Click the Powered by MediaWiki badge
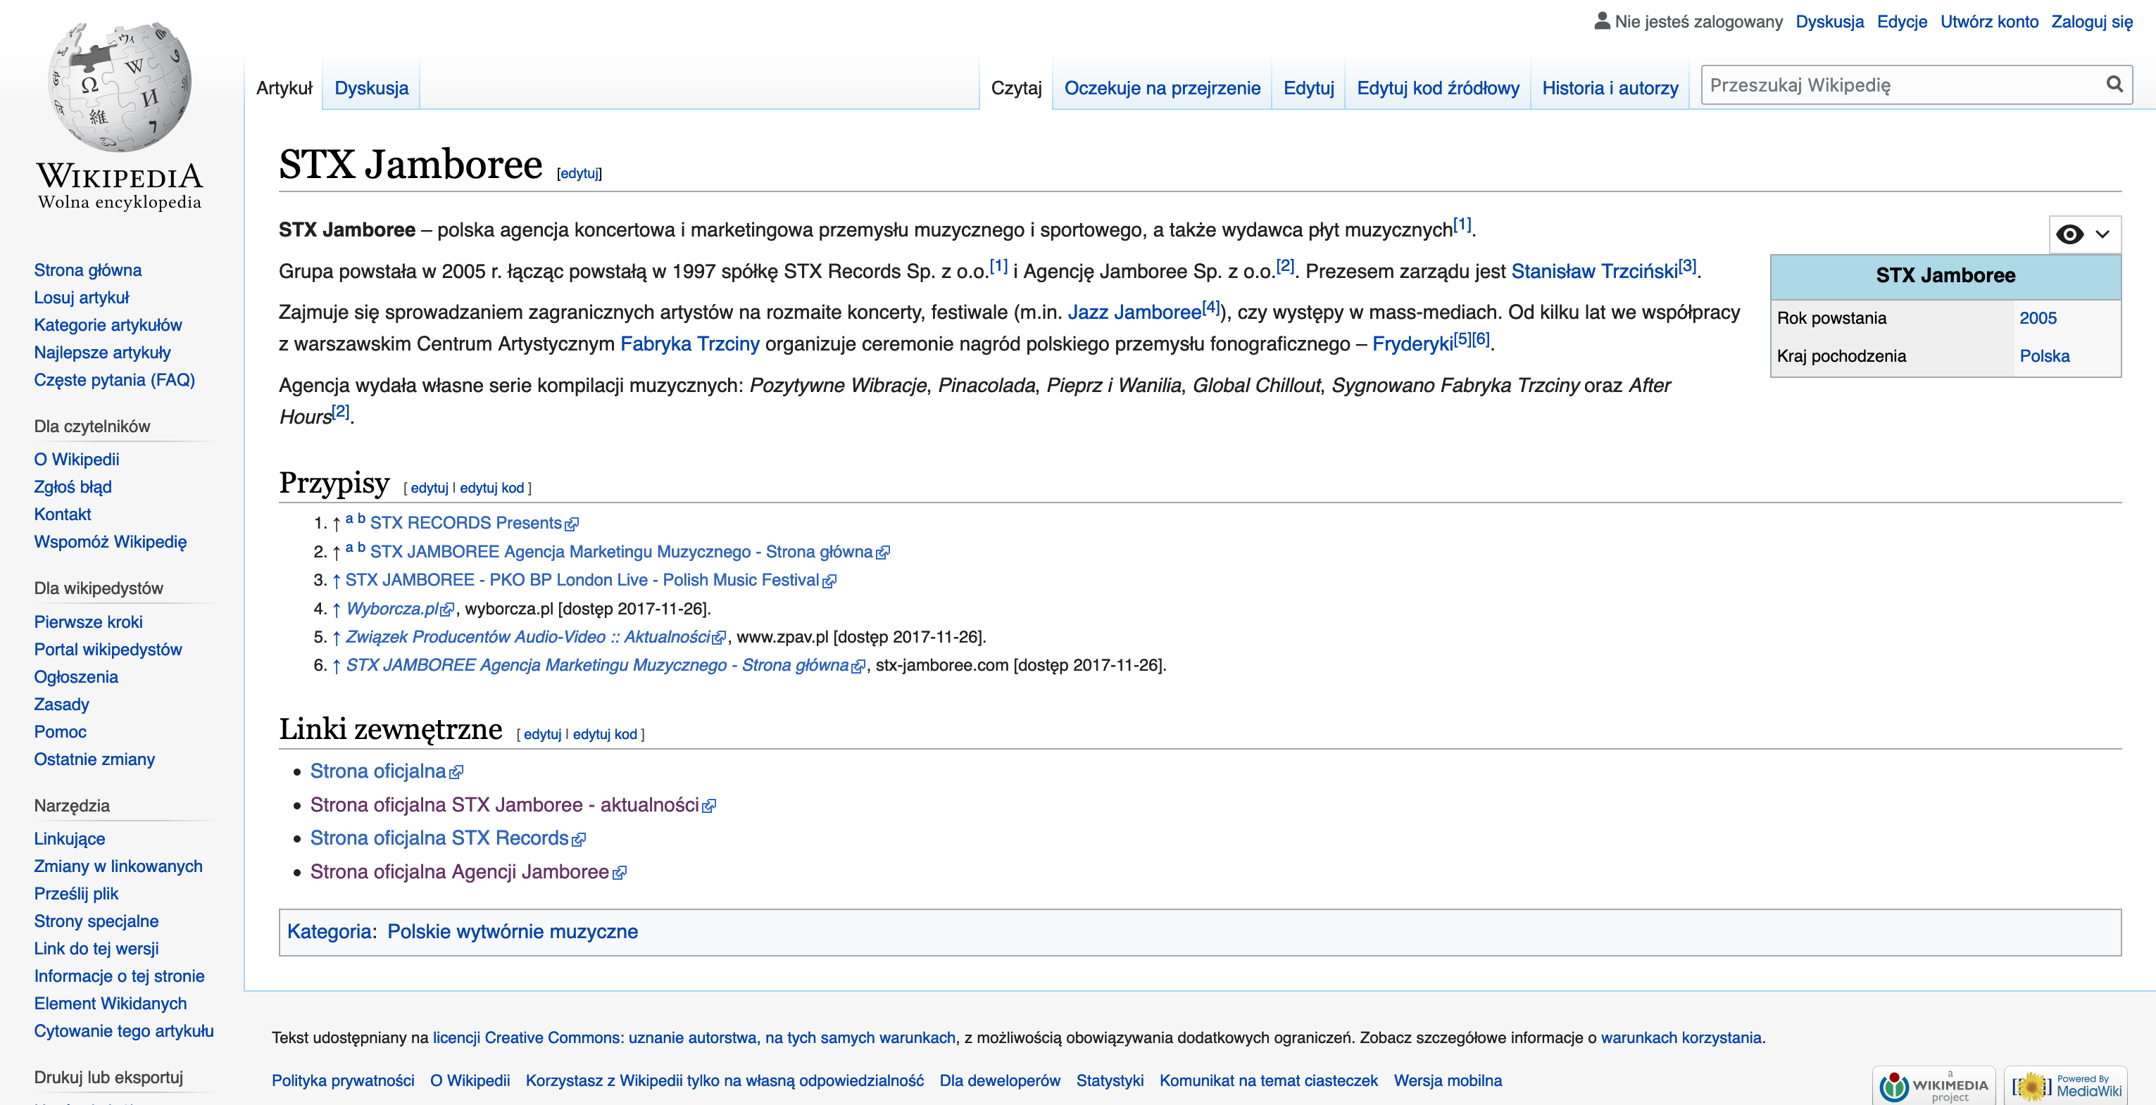 [2066, 1086]
